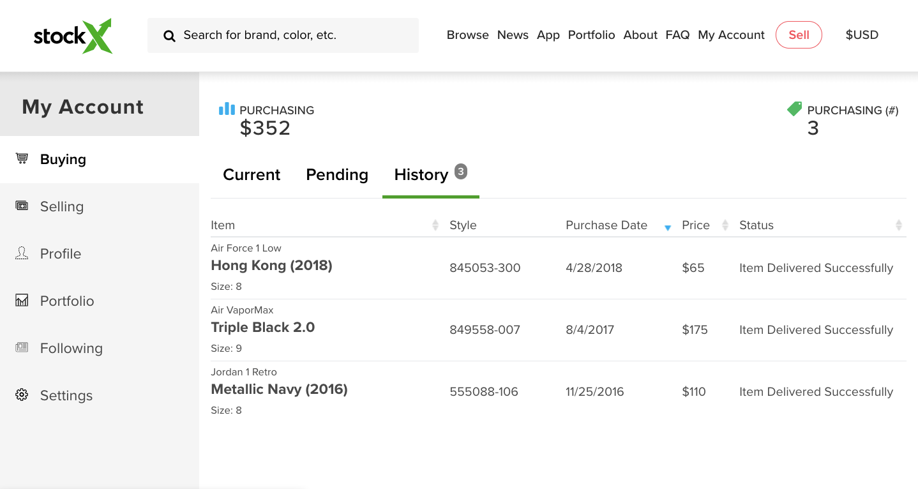Image resolution: width=918 pixels, height=489 pixels.
Task: Click the Settings gear icon in sidebar
Action: [x=22, y=395]
